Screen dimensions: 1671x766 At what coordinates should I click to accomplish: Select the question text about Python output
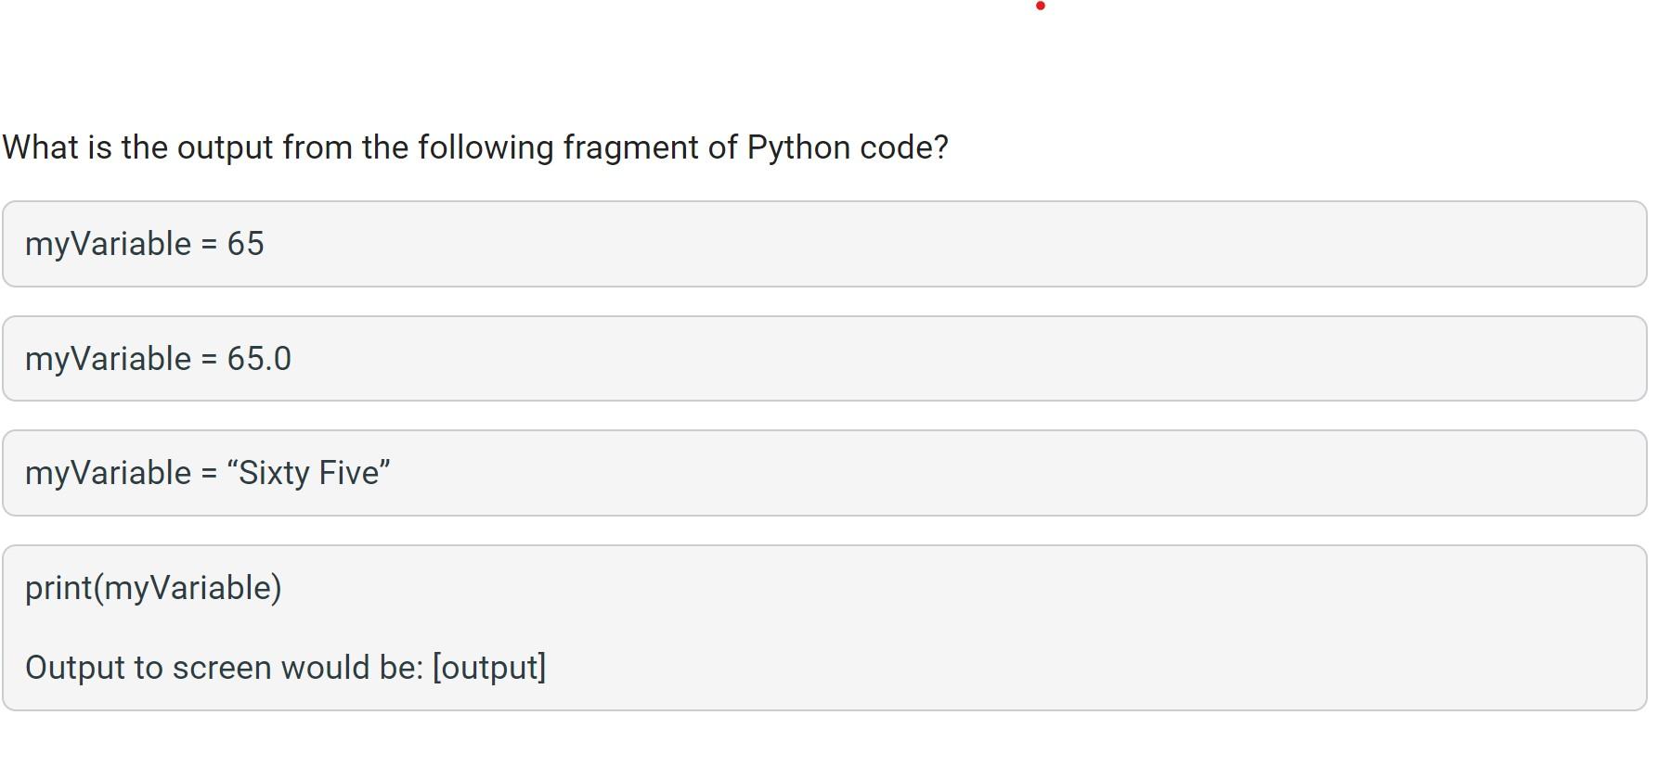pos(477,147)
